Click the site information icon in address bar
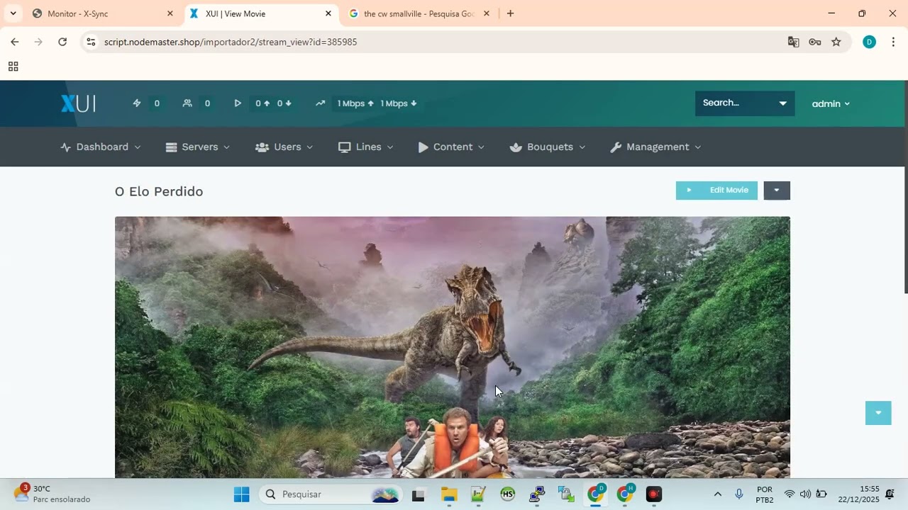The width and height of the screenshot is (908, 510). click(91, 42)
